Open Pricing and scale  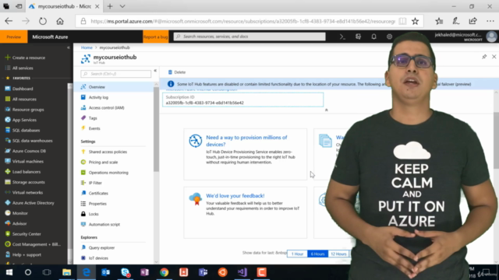99,163
